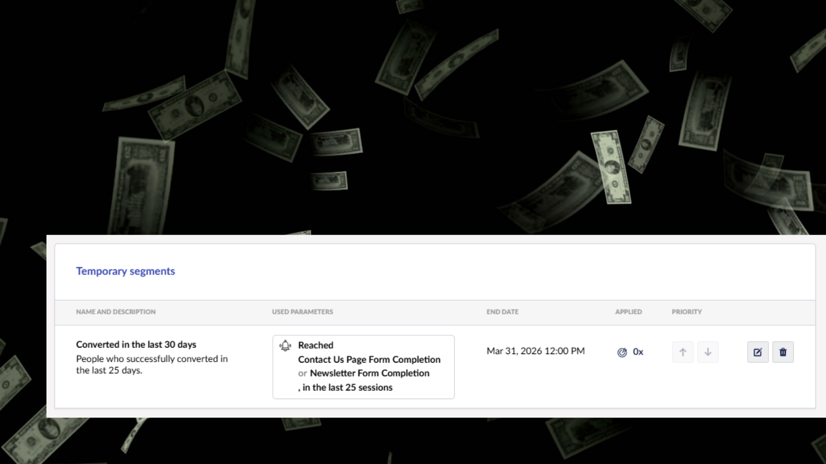
Task: Click the segment description about 25 days
Action: pos(151,364)
